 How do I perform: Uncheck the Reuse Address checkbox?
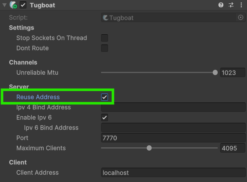(x=105, y=97)
